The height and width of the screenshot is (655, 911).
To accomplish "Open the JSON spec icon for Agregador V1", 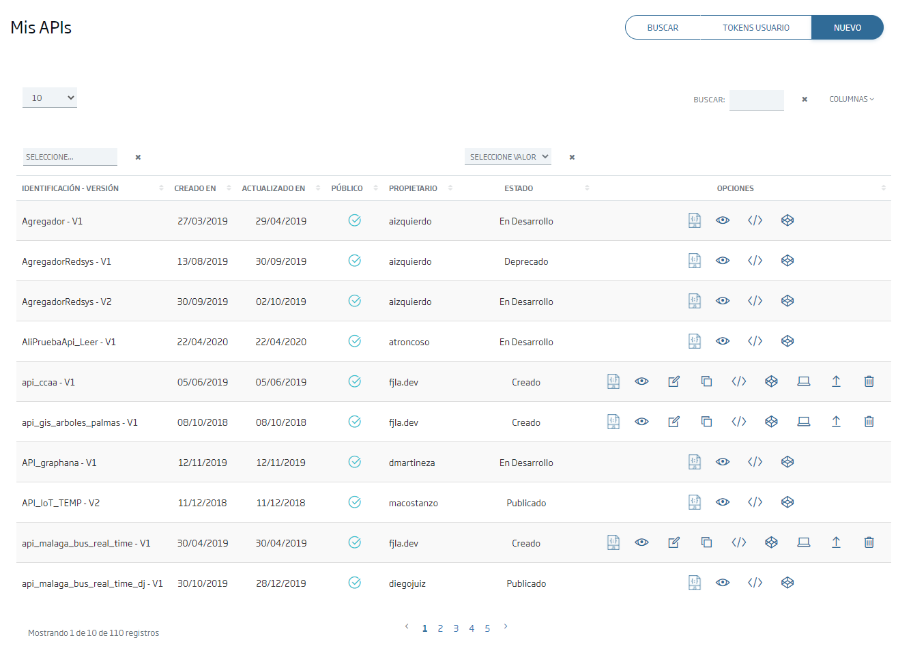I will (x=694, y=220).
